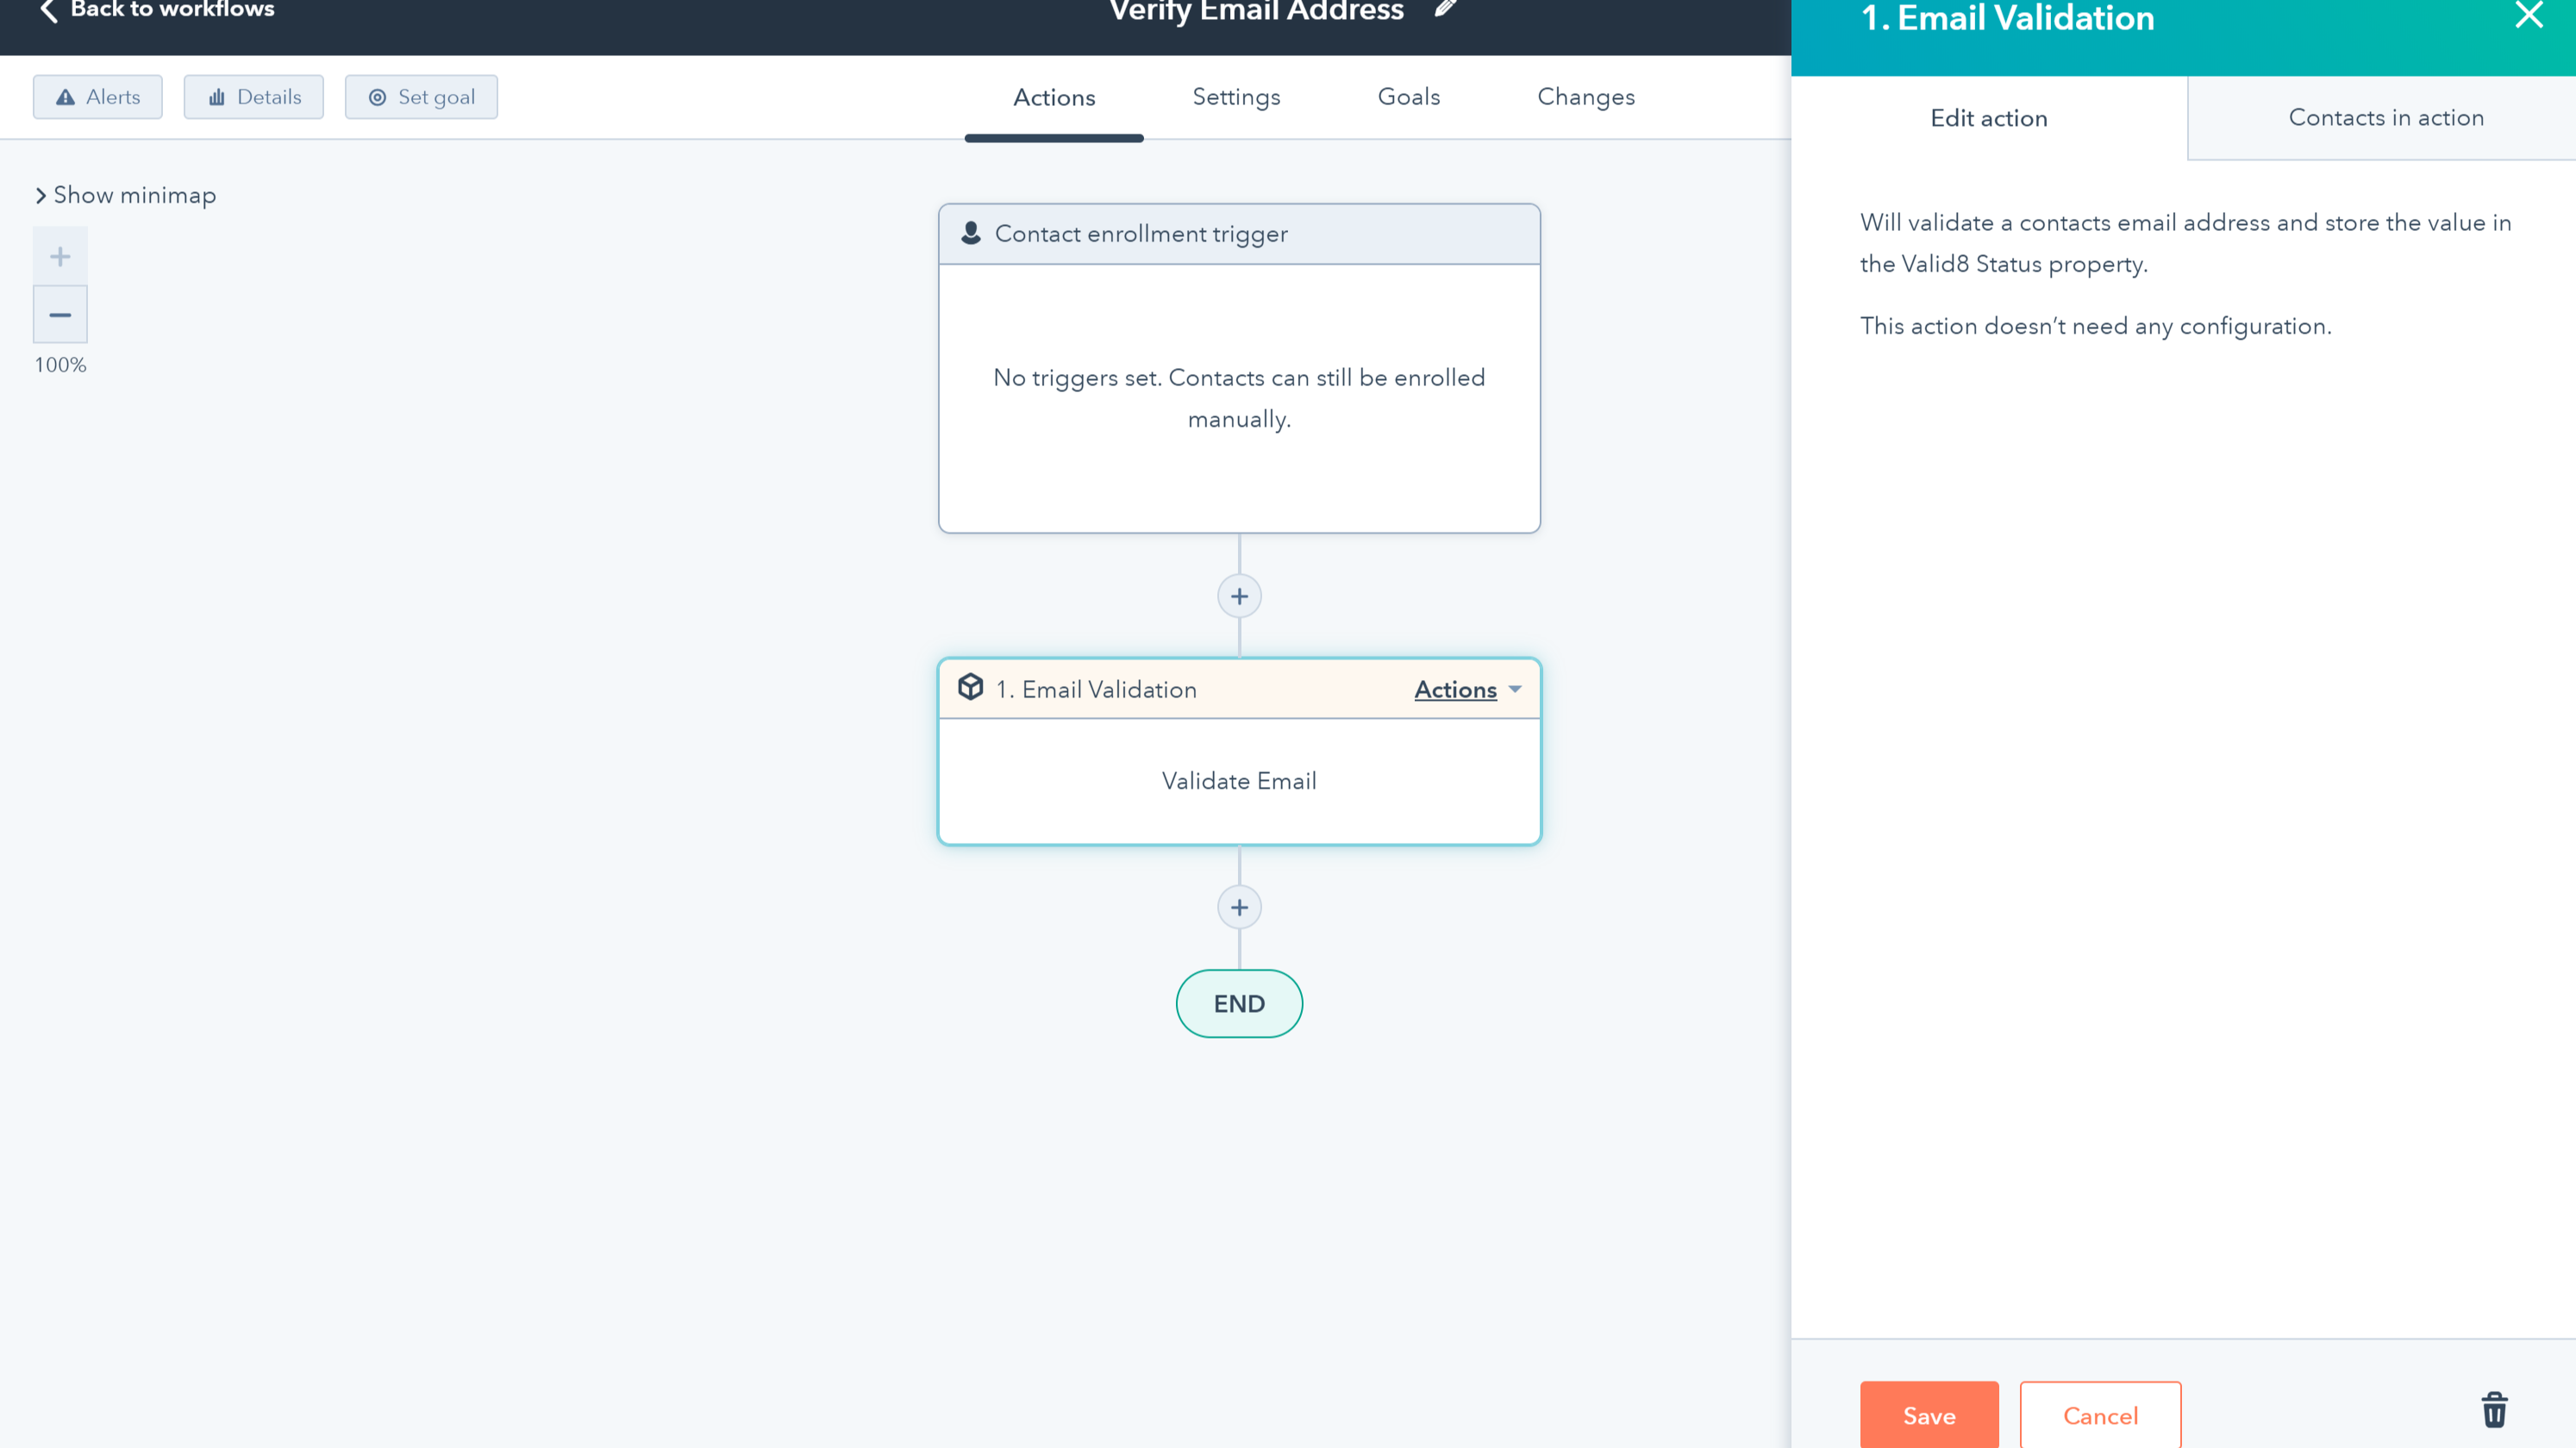2576x1448 pixels.
Task: Zoom in on the workflow canvas
Action: [60, 256]
